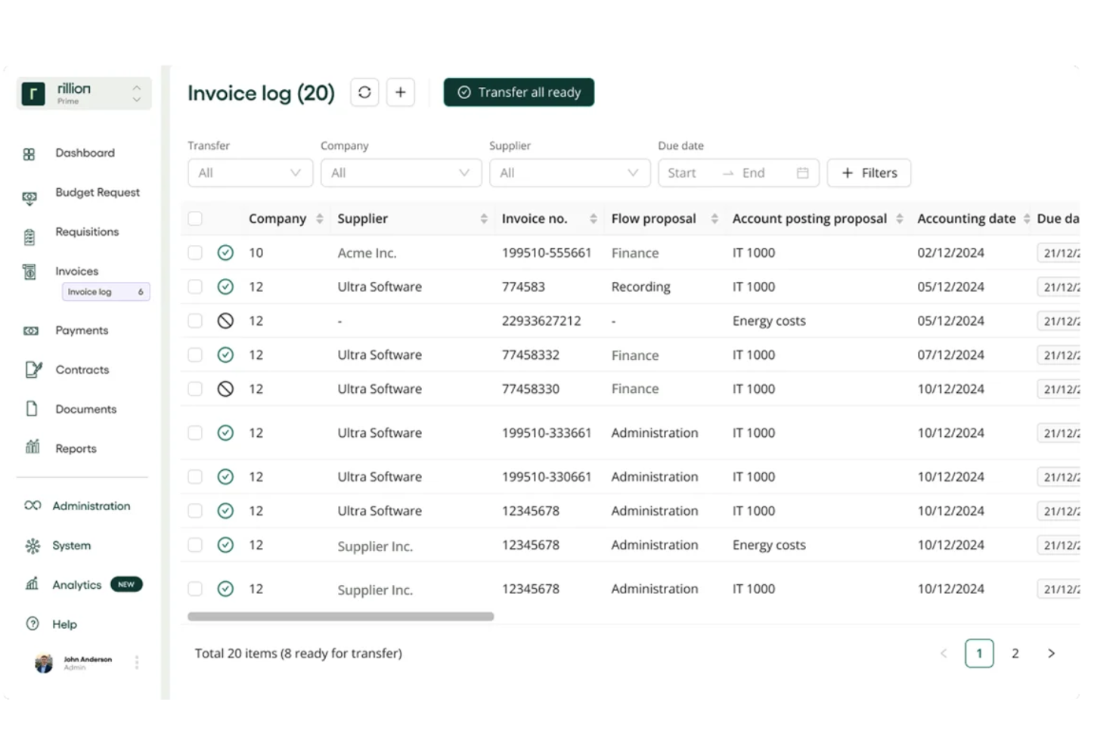The image size is (1119, 746).
Task: Open the Payments section
Action: (82, 330)
